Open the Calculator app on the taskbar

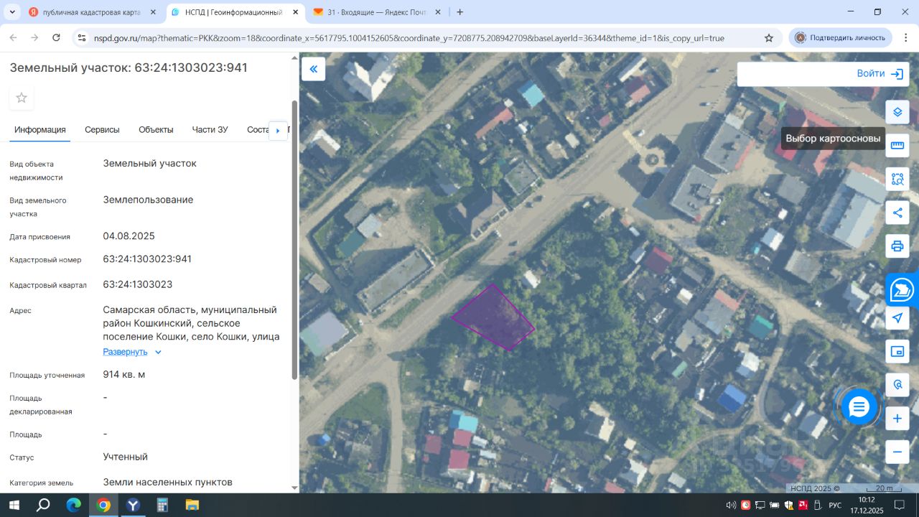pos(162,505)
